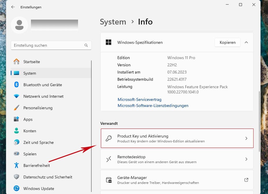Viewport: 268px width, 194px height.
Task: Open Netzwerk und Internet settings
Action: [x=43, y=96]
